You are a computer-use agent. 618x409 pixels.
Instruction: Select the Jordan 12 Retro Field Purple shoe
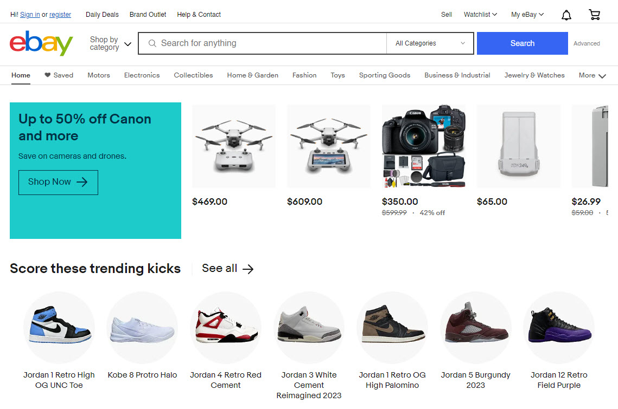coord(558,327)
